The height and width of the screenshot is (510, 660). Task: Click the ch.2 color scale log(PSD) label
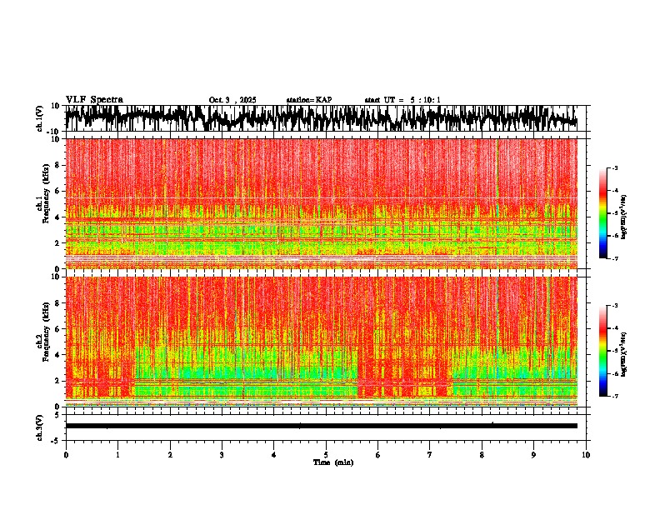coord(624,354)
